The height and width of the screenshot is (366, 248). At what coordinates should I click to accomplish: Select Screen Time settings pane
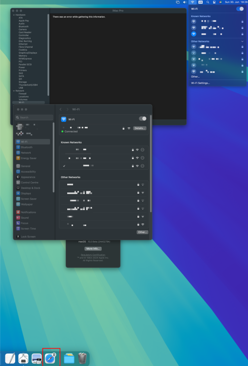pyautogui.click(x=33, y=228)
